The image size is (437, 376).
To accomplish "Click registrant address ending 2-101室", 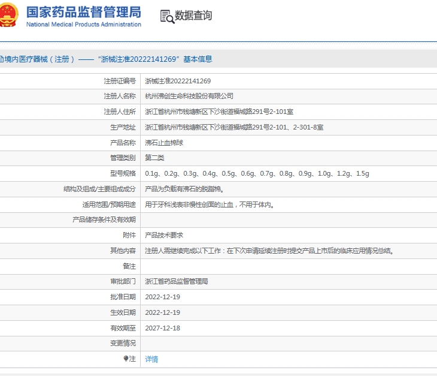I will coord(219,112).
